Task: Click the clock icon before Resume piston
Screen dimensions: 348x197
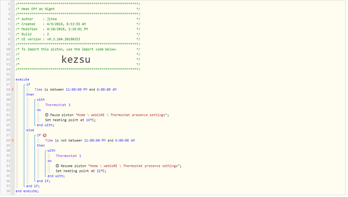Action: (x=57, y=166)
